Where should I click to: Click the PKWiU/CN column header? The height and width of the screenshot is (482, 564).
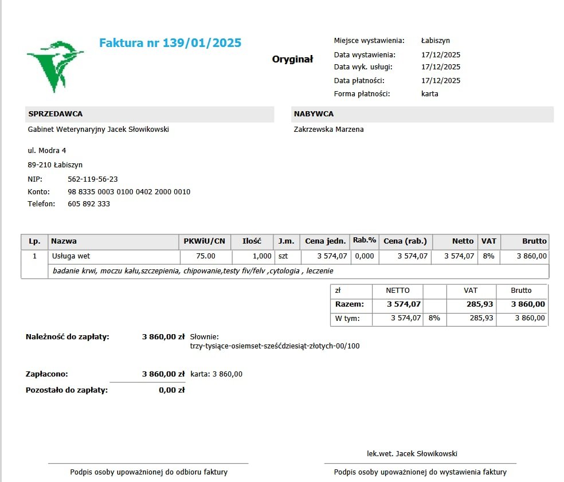[204, 241]
